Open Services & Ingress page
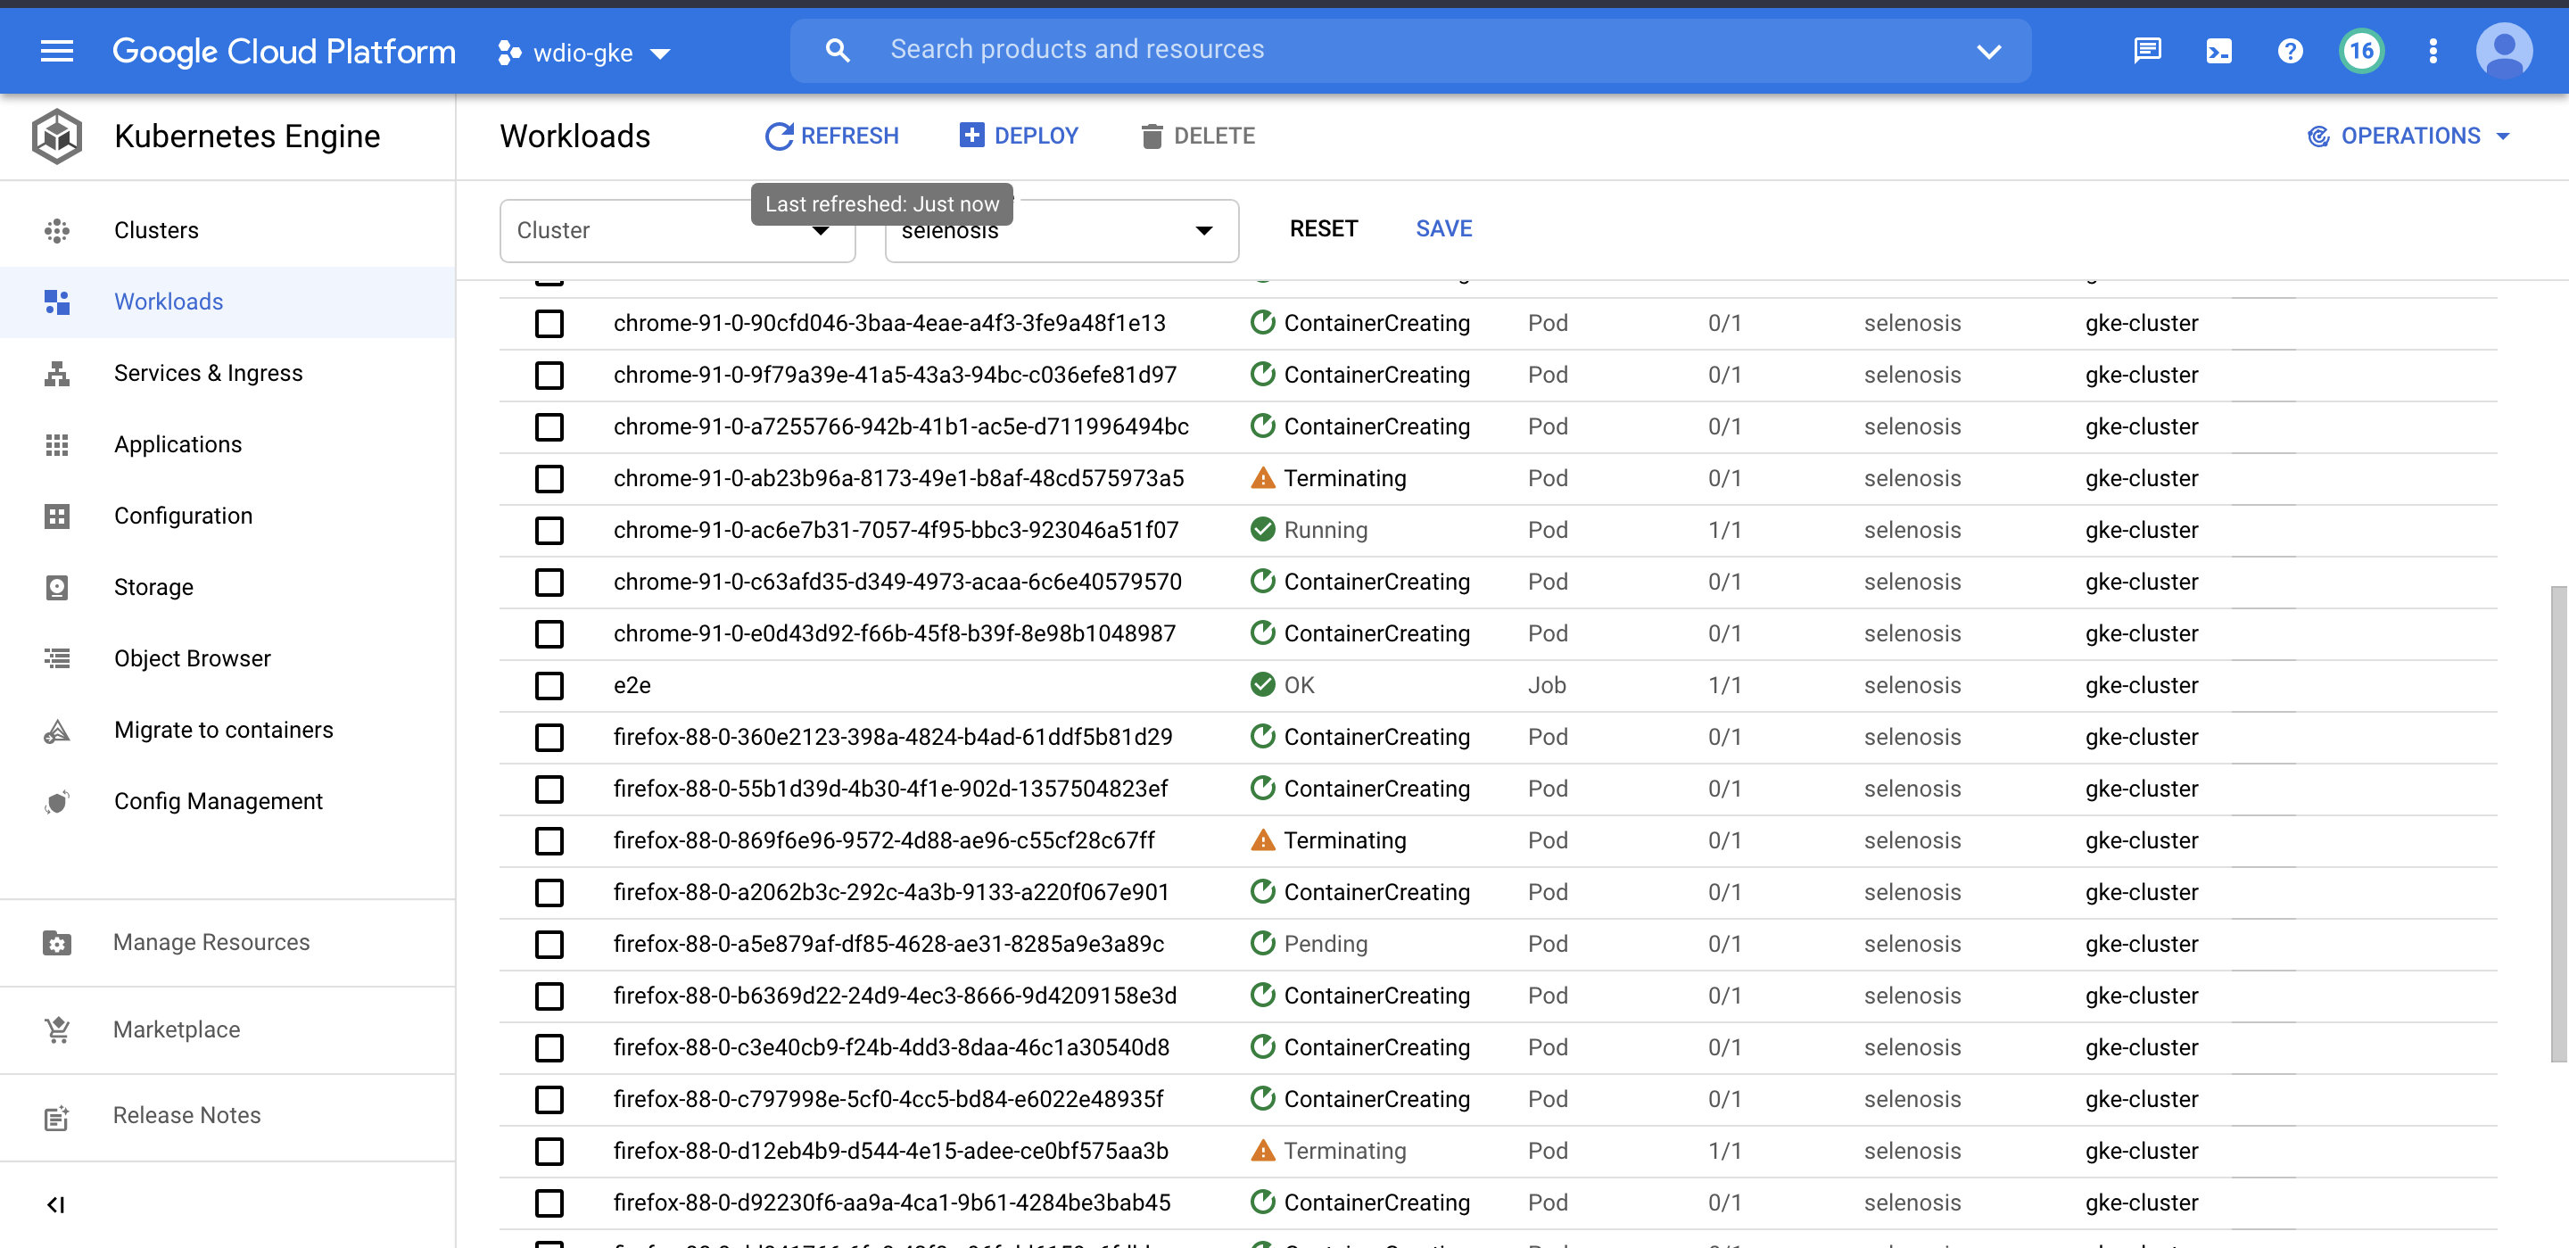 209,373
